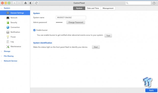Click the Change Password button

tap(76, 22)
